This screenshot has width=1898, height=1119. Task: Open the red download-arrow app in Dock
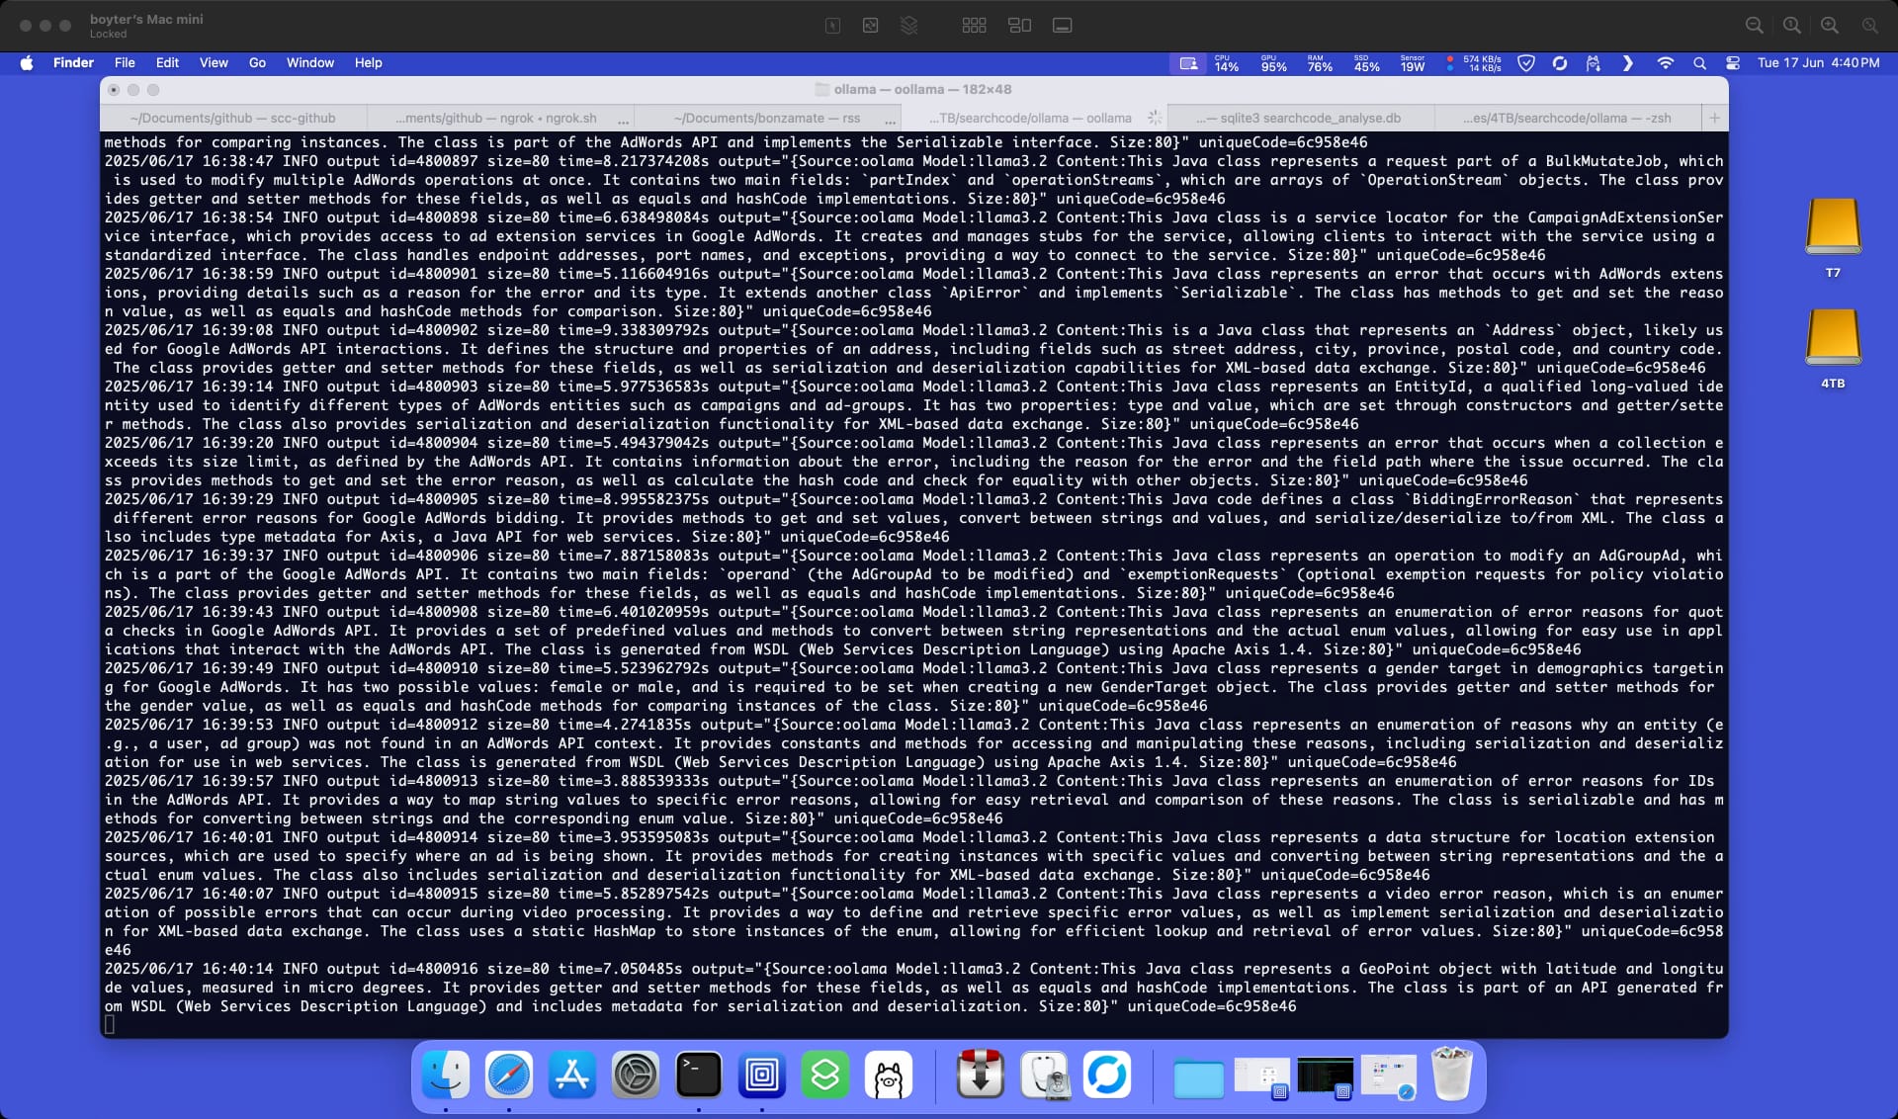[981, 1075]
